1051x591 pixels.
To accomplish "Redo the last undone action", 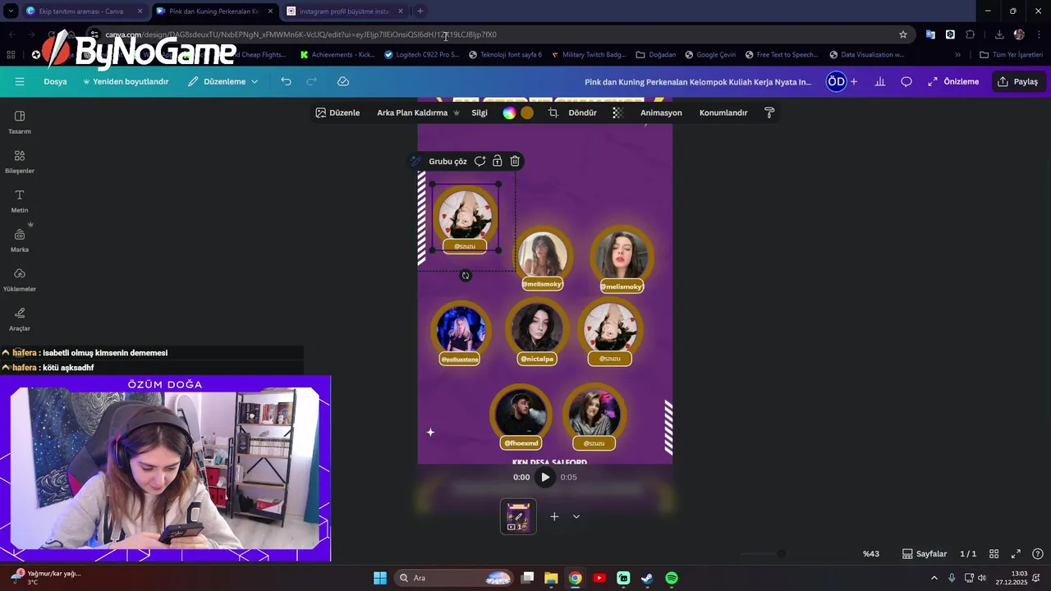I will point(311,81).
